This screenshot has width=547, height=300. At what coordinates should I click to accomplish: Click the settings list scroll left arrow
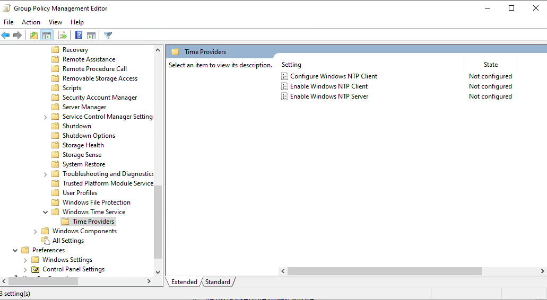(x=283, y=271)
